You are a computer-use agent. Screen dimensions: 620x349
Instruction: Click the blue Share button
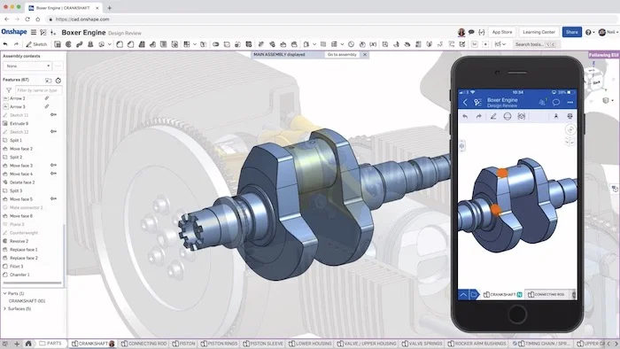click(572, 32)
